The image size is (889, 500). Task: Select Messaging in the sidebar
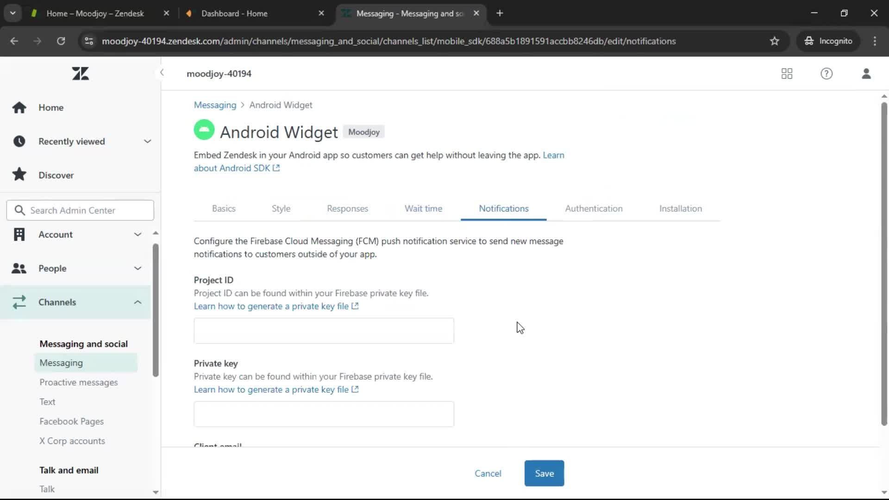[x=86, y=363]
